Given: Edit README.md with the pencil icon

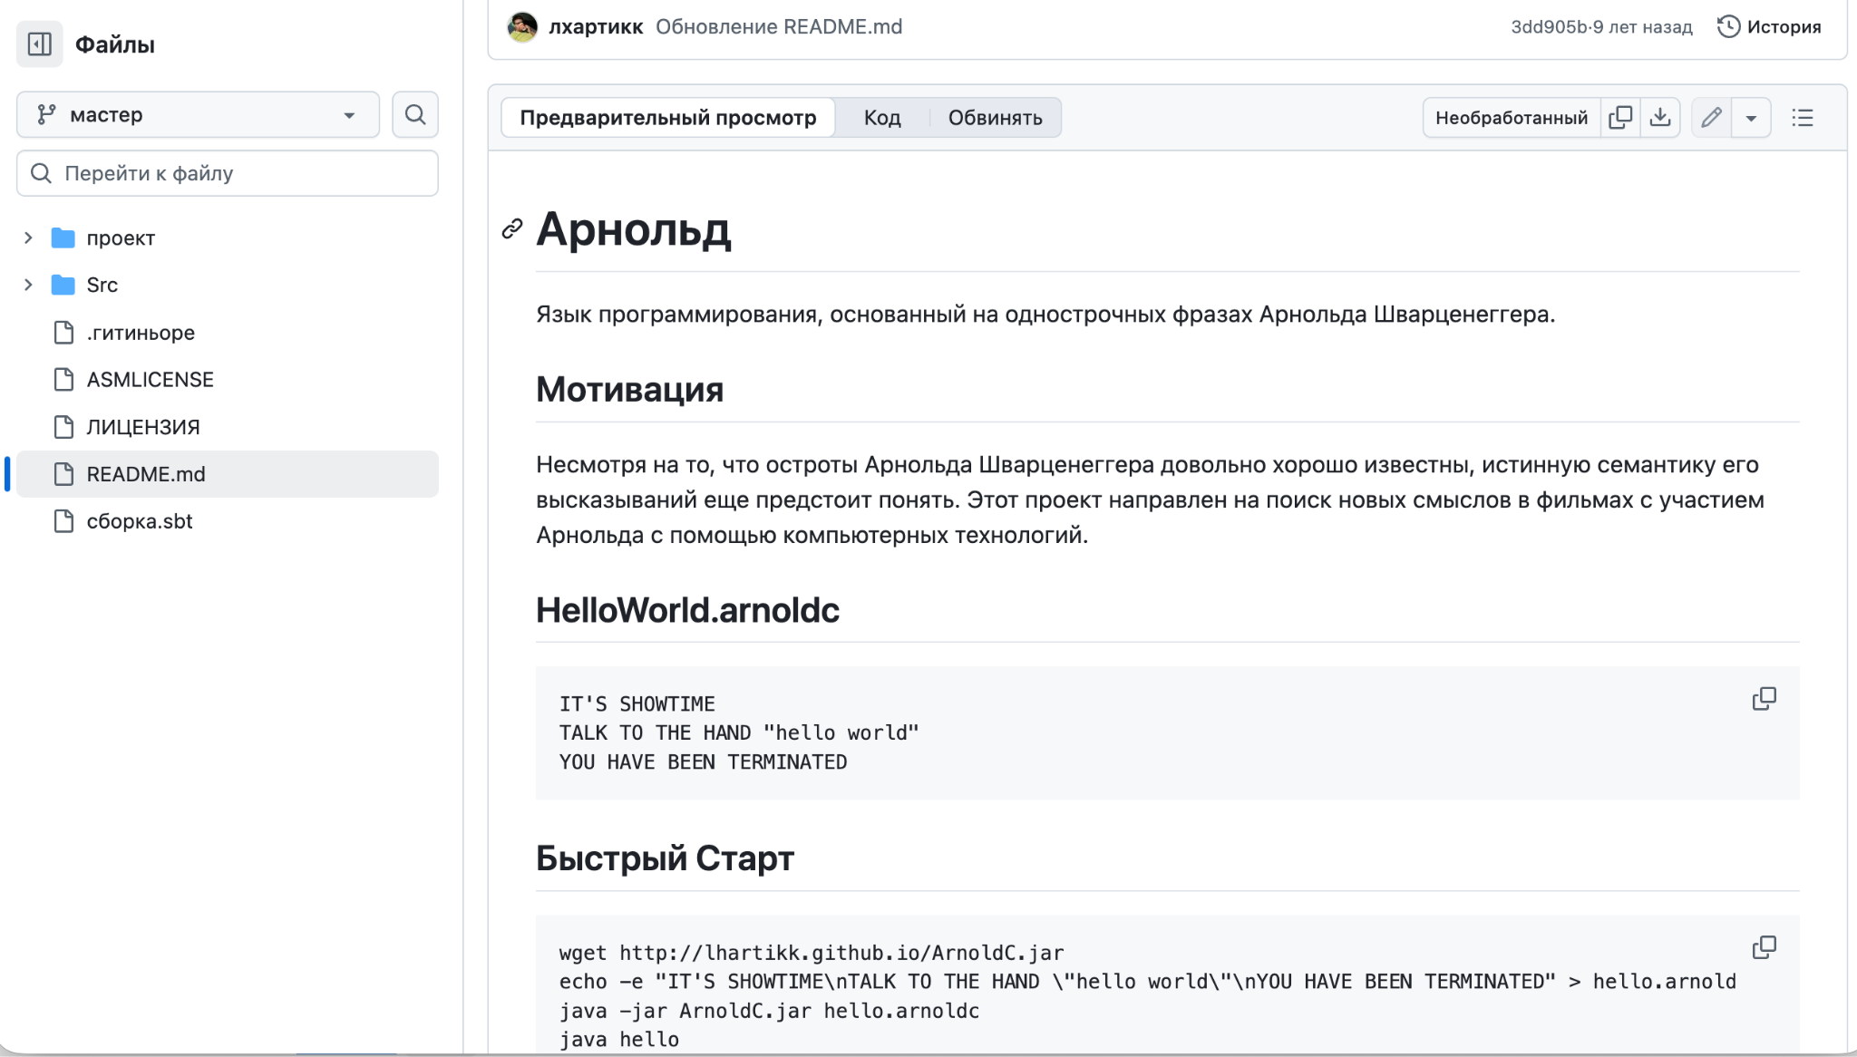Looking at the screenshot, I should coord(1713,117).
